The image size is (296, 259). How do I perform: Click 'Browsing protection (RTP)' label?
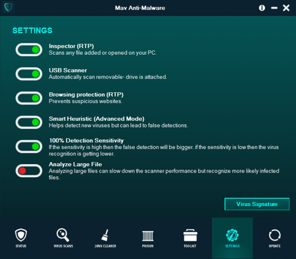coord(86,94)
